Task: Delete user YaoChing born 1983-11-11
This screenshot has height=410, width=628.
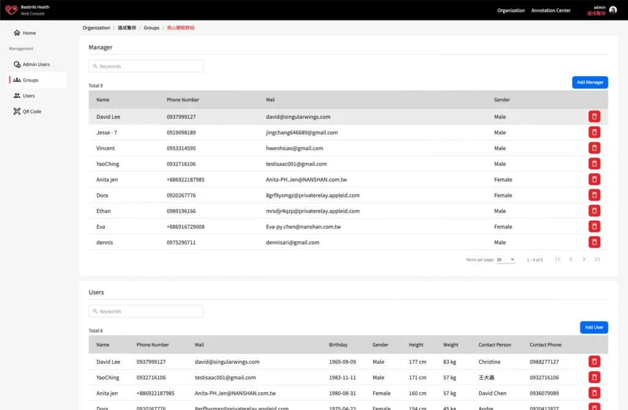Action: pos(594,377)
